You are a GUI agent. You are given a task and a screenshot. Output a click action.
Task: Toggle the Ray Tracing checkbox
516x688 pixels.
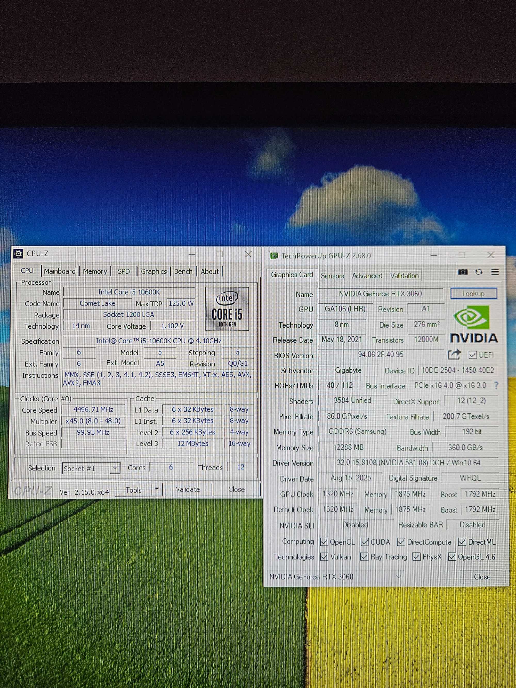pos(364,557)
